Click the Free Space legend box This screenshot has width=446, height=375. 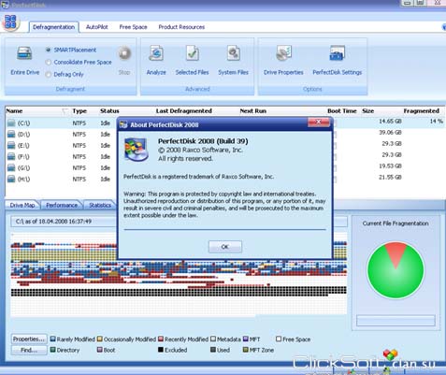tap(279, 339)
